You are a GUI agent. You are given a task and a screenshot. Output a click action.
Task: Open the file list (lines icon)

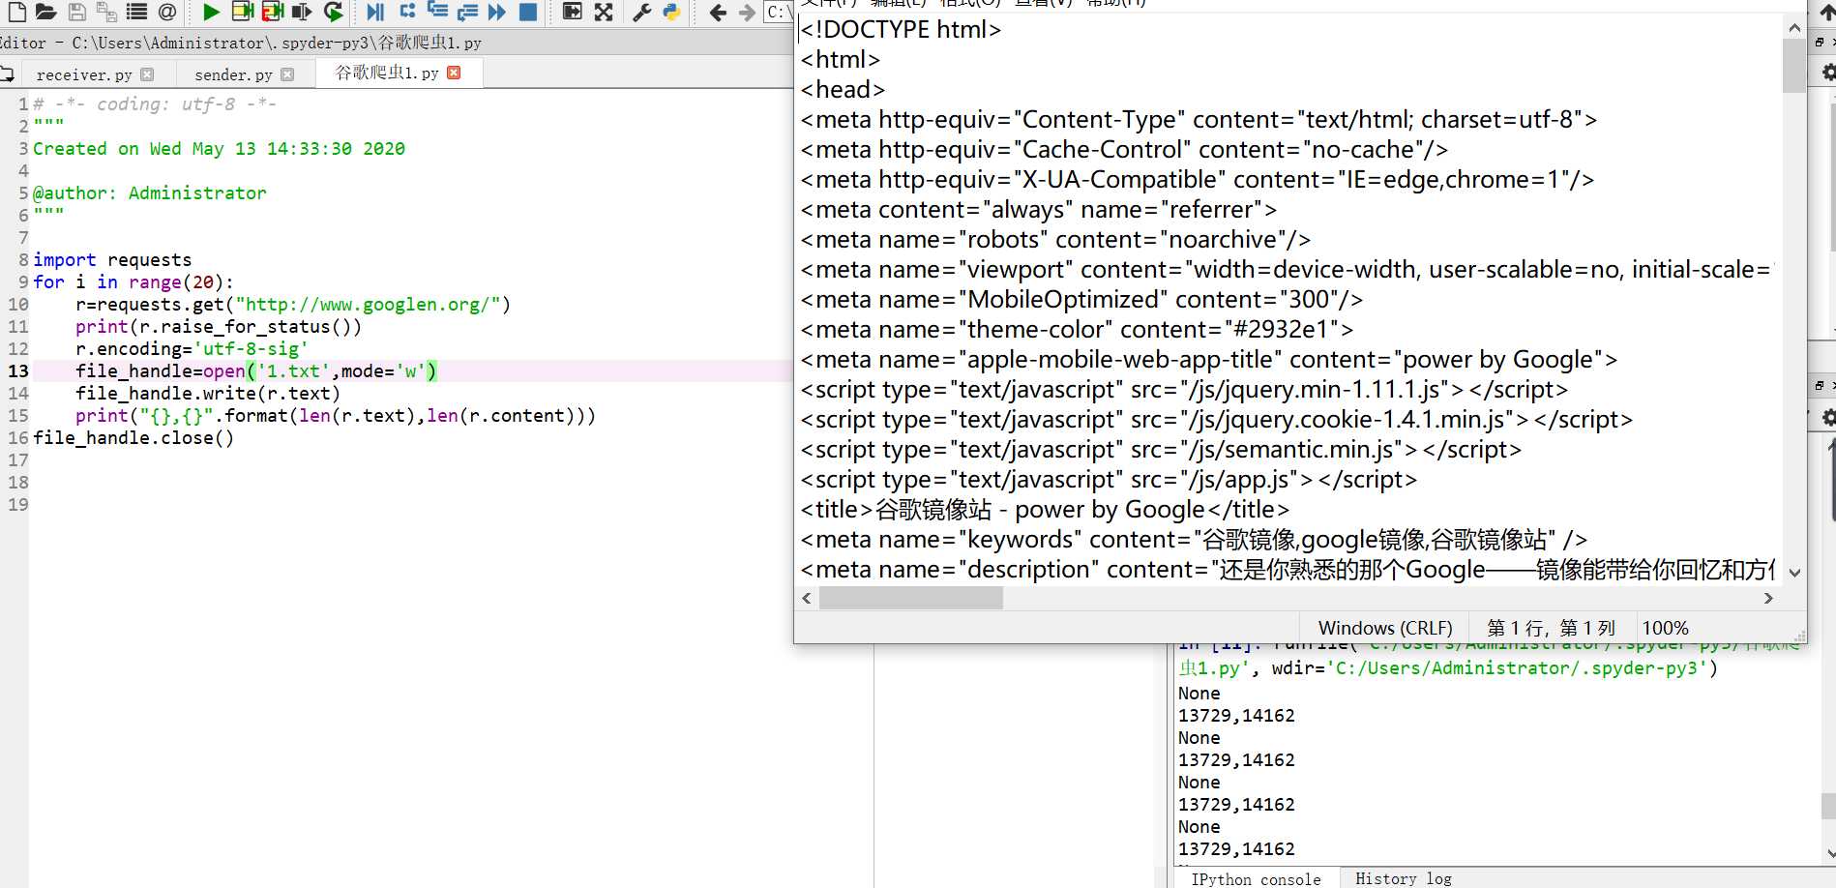pos(137,12)
